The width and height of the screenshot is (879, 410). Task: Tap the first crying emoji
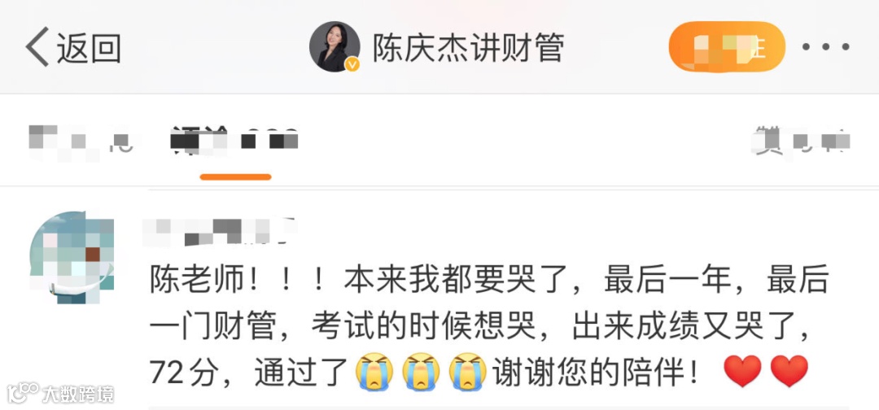(374, 371)
